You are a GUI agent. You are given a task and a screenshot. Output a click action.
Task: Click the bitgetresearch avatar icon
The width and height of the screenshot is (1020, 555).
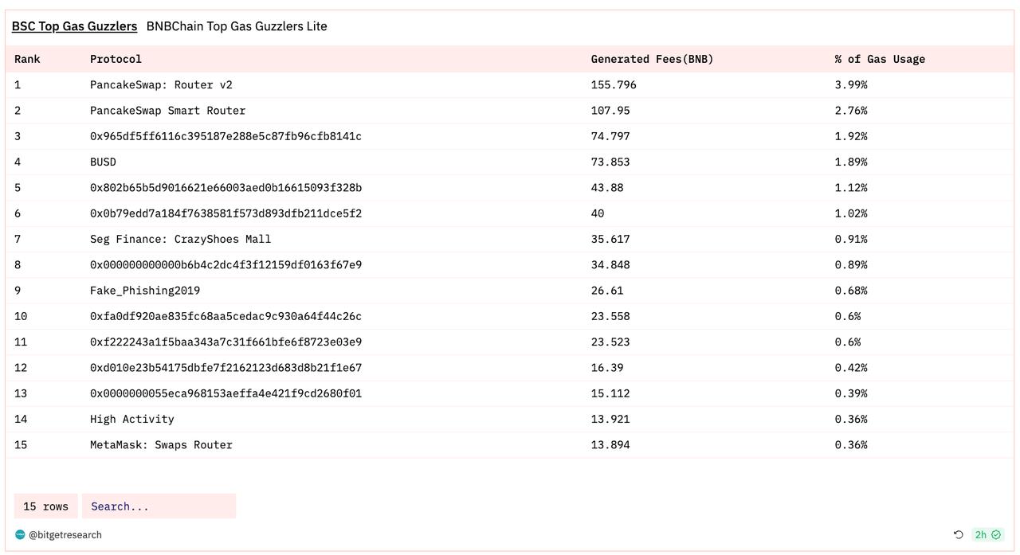pyautogui.click(x=20, y=534)
